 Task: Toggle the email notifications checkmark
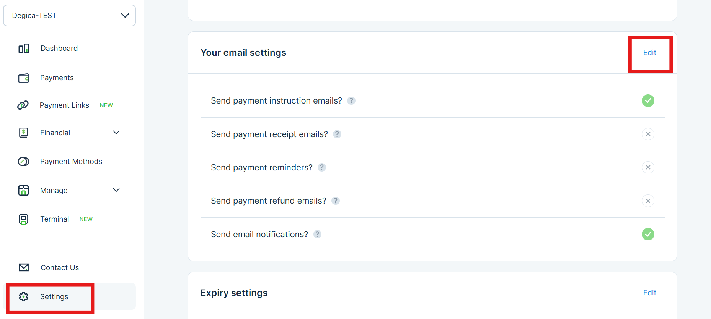click(x=648, y=234)
